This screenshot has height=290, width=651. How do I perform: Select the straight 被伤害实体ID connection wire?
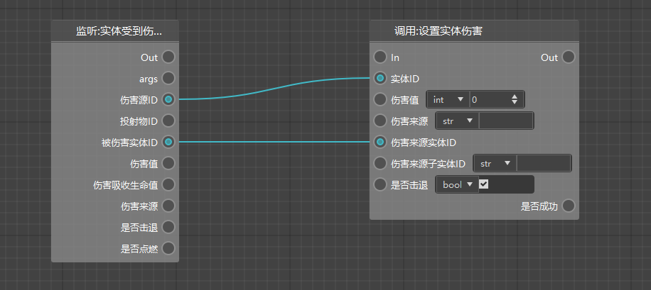point(274,142)
